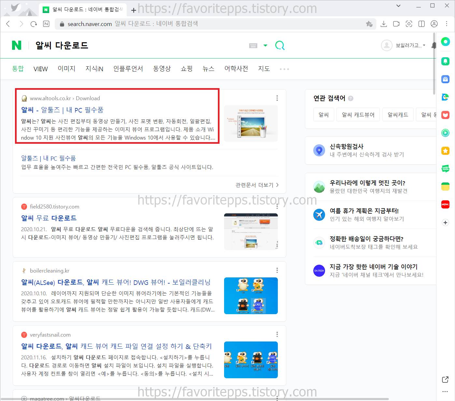Click the green search magnifier icon

pyautogui.click(x=280, y=45)
